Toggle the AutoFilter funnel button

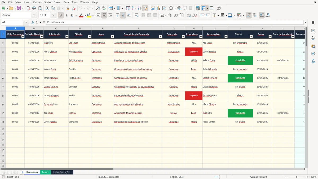(145, 8)
